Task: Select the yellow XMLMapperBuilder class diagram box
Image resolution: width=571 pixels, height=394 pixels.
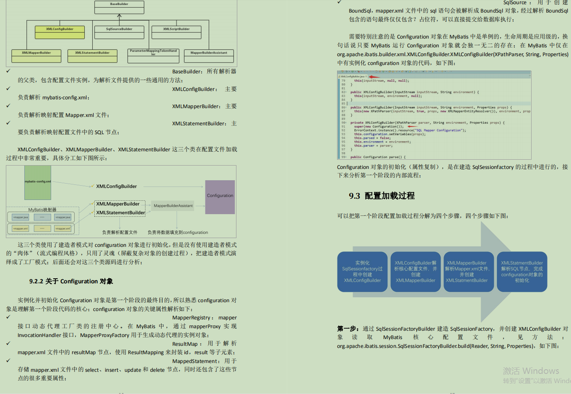Action: [36, 56]
